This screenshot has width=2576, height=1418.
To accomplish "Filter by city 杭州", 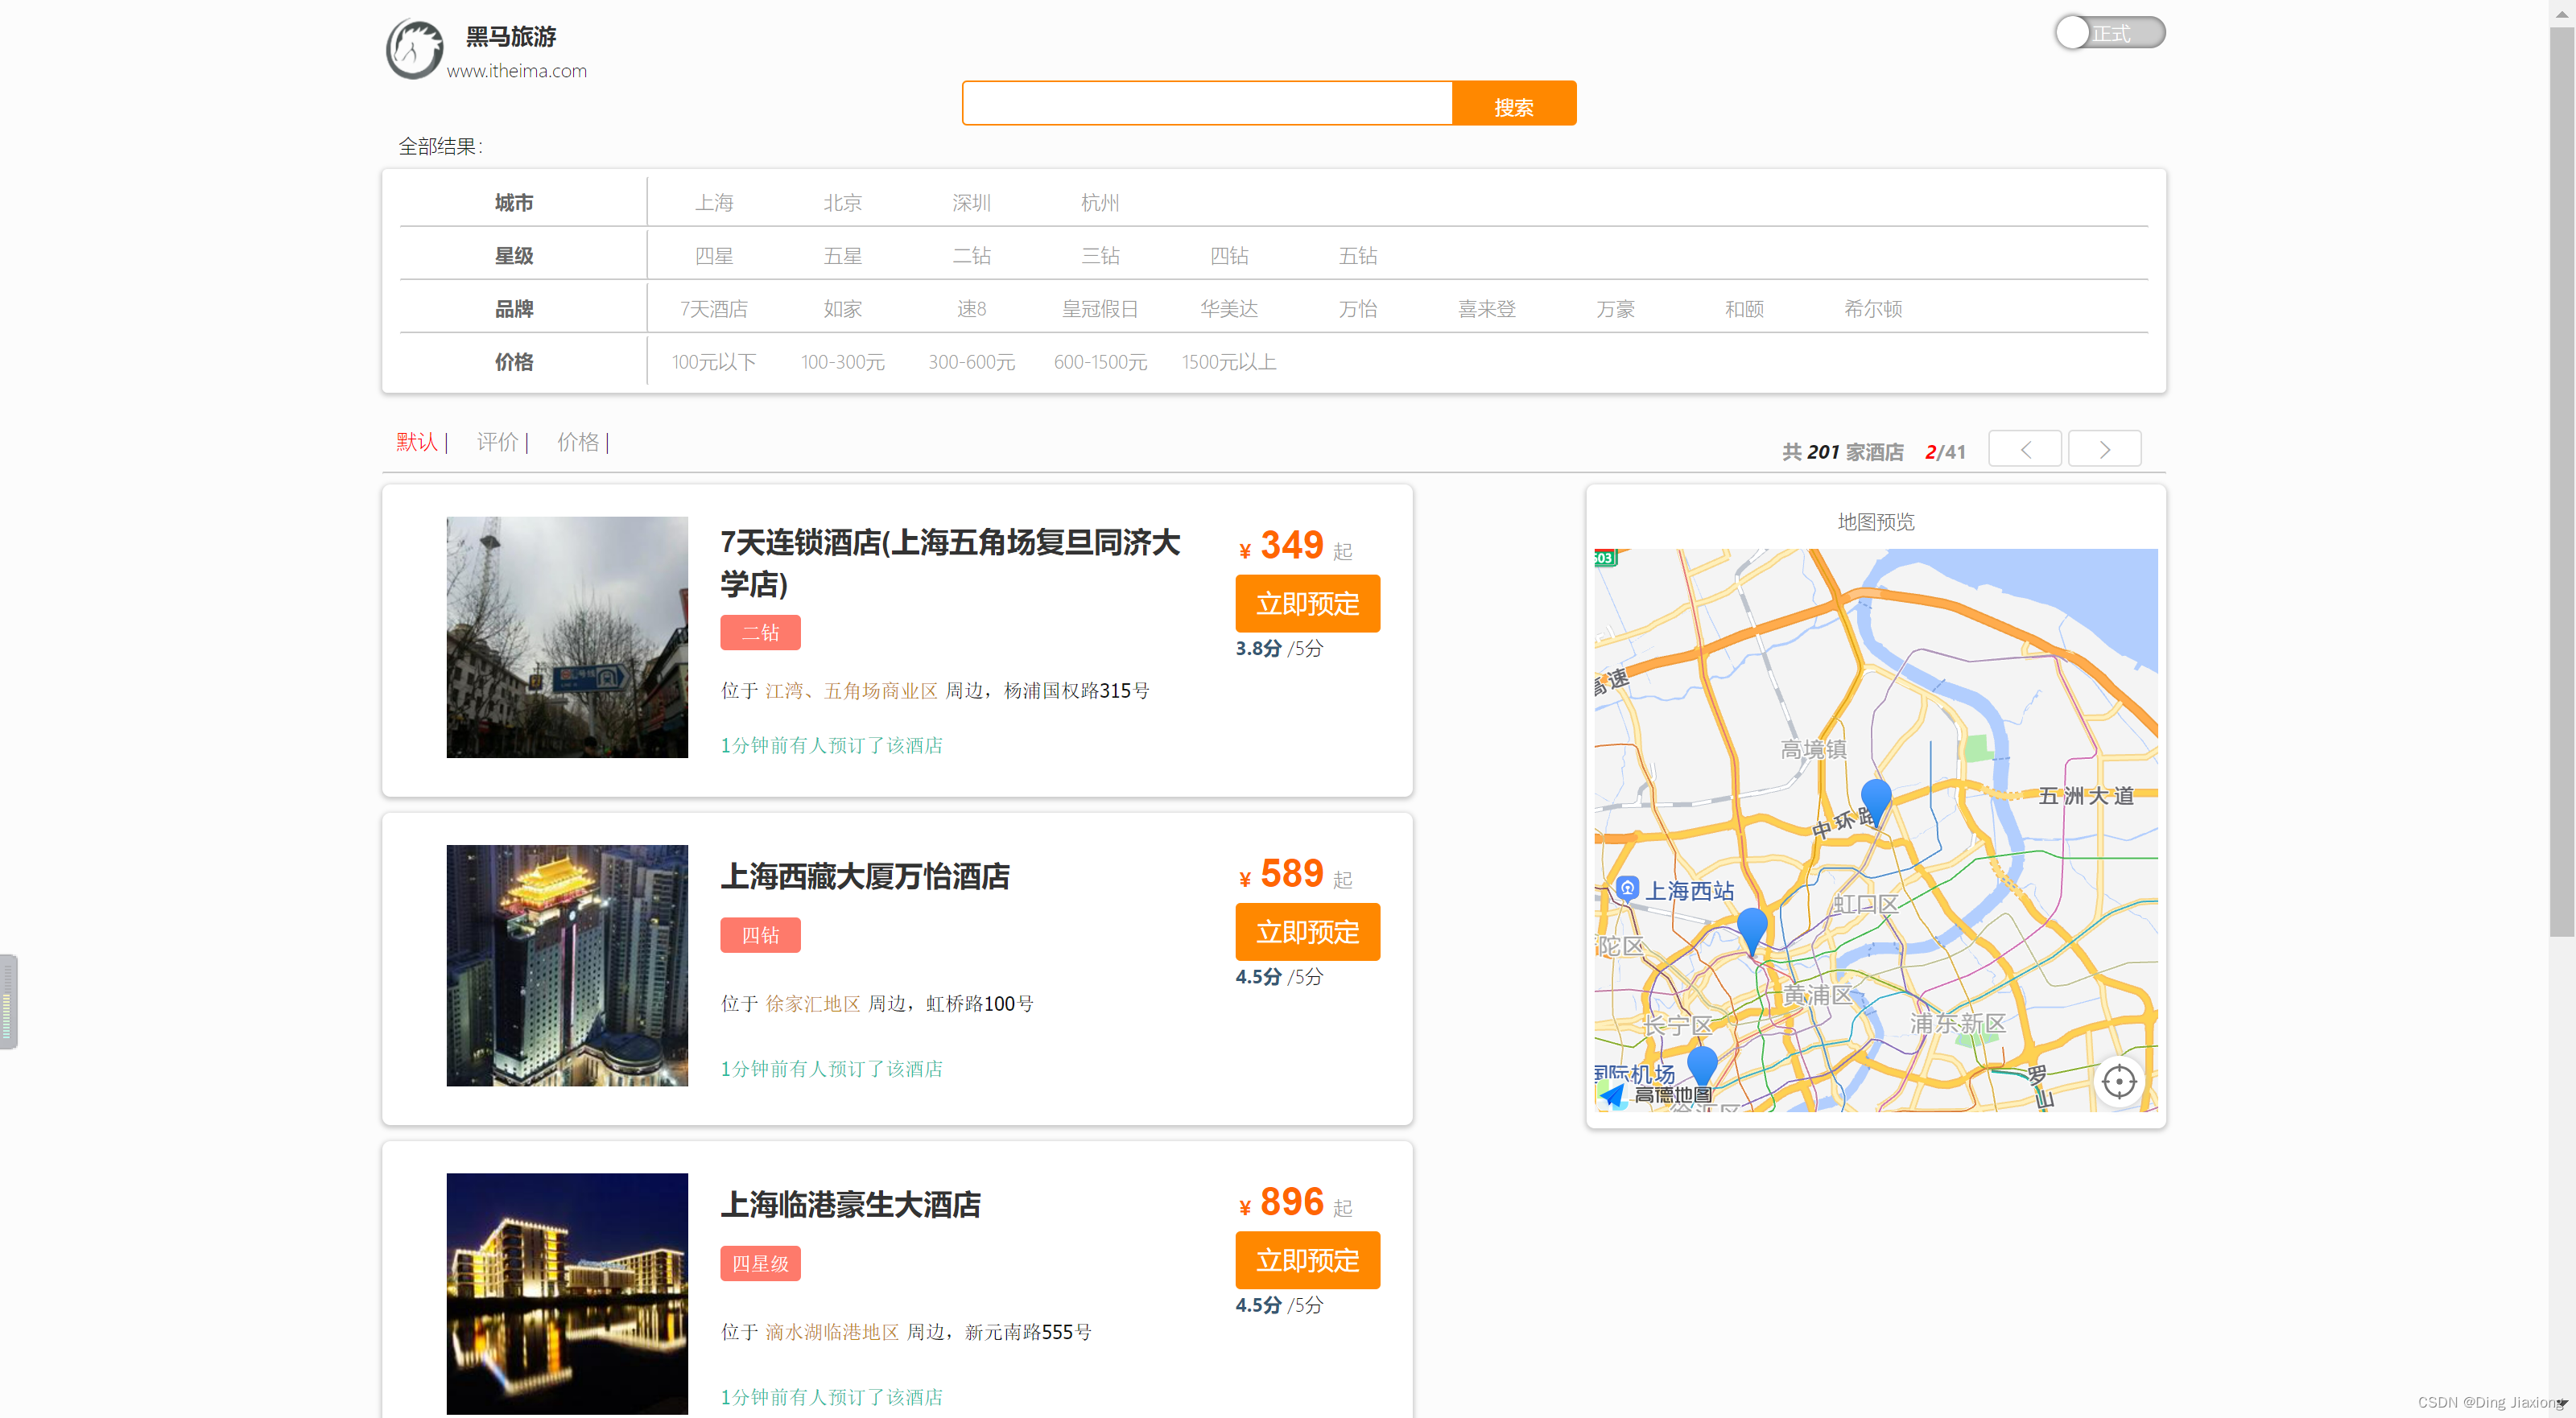I will [x=1100, y=203].
